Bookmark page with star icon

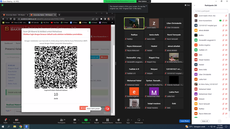coord(97,19)
